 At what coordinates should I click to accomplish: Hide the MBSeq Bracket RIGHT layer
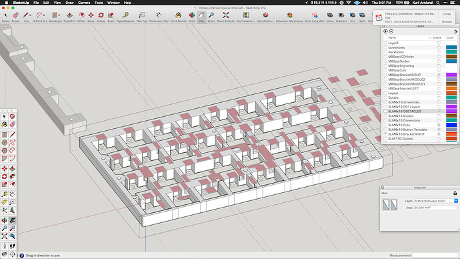(439, 75)
